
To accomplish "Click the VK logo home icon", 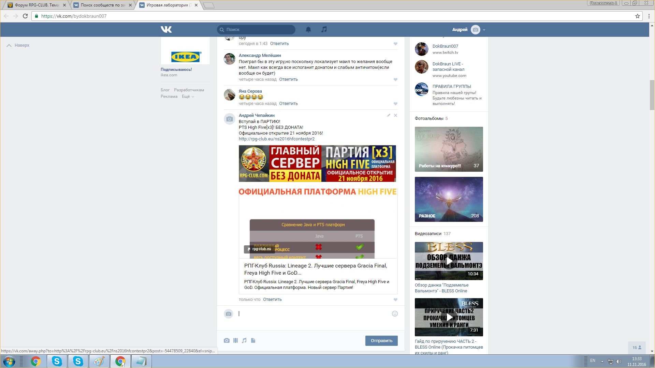I will click(166, 30).
